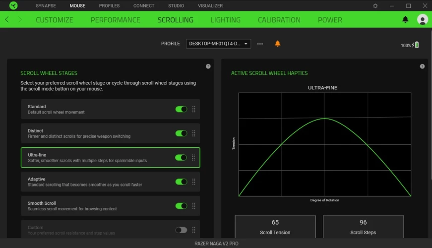Click the white notification bell in green bar
This screenshot has height=248, width=432.
point(405,20)
